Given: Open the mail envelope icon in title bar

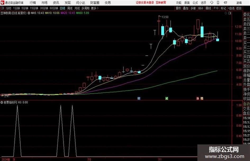Looking at the screenshot, I should tap(225, 3).
